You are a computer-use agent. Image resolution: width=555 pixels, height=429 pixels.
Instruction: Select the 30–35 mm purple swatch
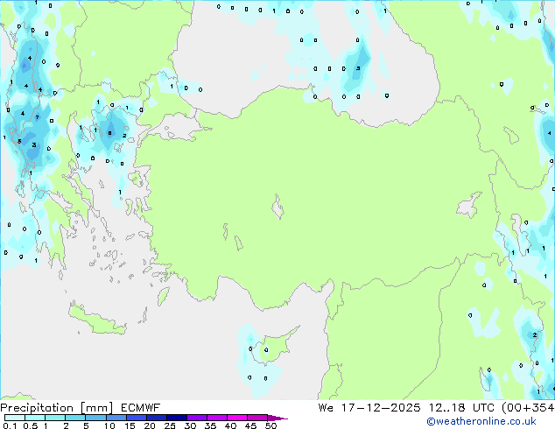[x=197, y=418]
